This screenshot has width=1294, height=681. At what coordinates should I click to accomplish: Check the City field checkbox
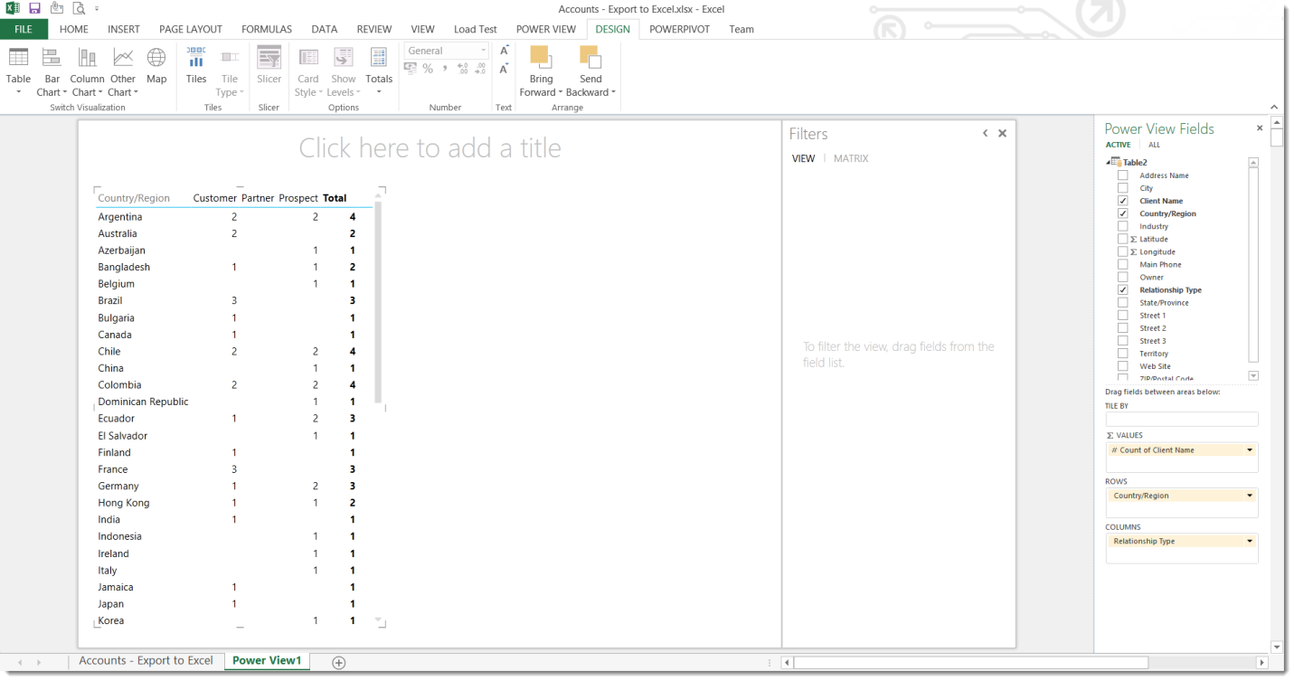[x=1123, y=188]
